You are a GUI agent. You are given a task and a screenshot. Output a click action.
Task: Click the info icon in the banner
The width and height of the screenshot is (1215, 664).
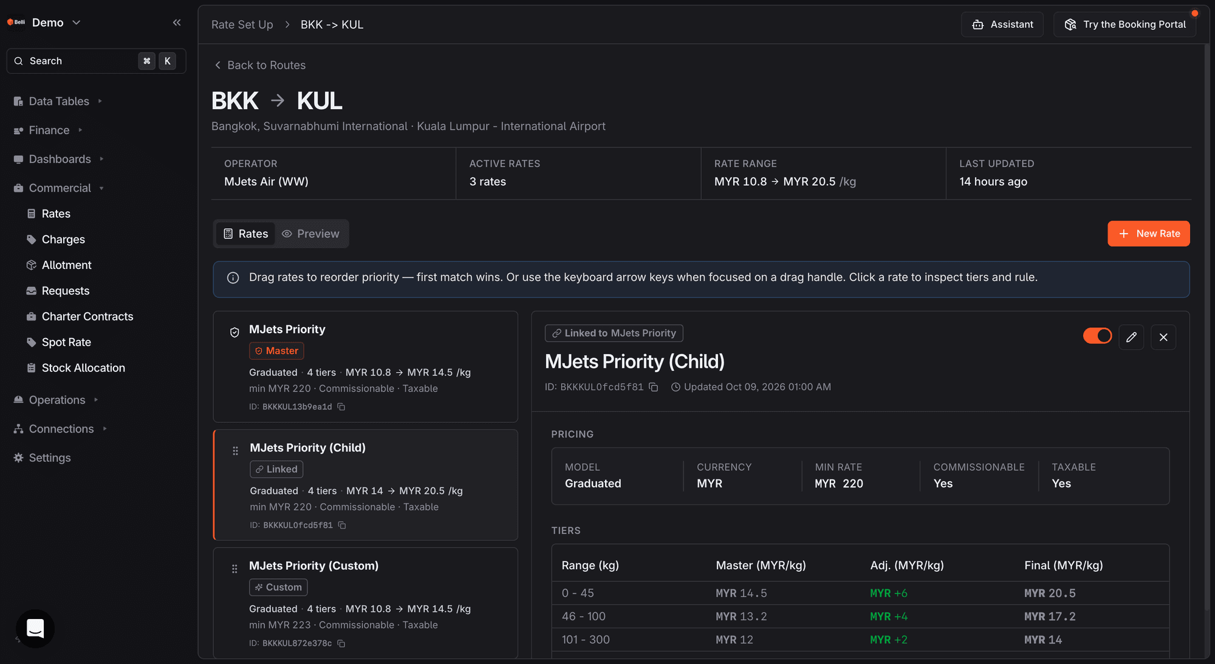tap(233, 278)
